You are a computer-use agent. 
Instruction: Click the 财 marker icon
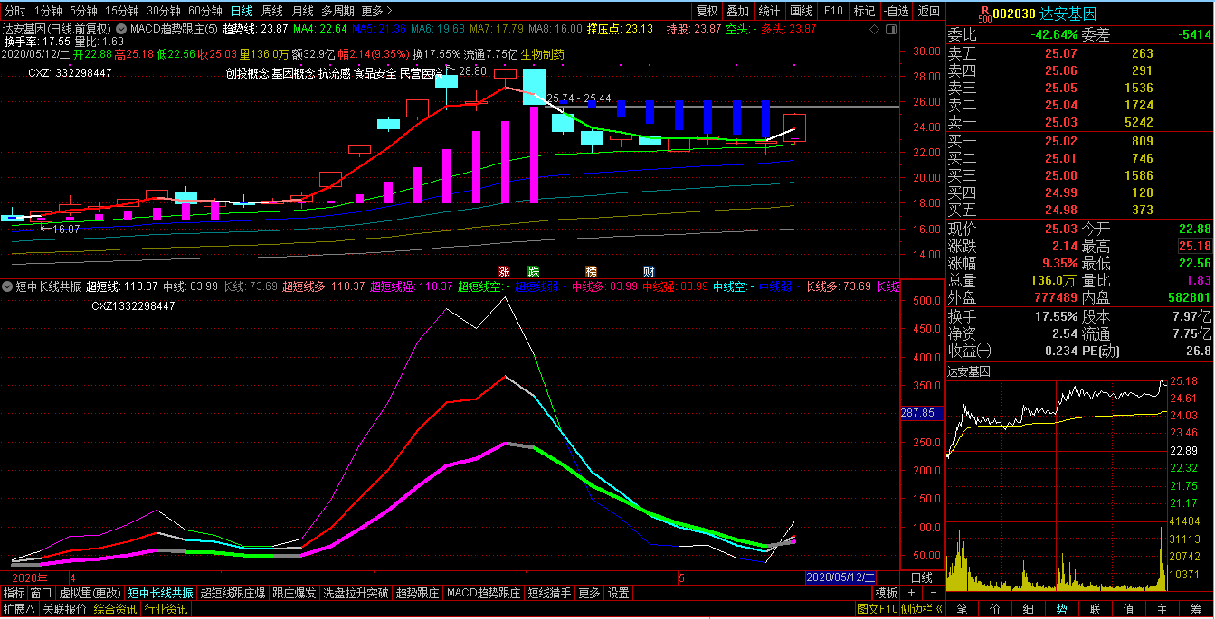click(x=650, y=271)
